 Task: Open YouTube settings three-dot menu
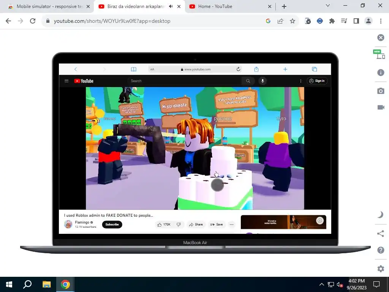(x=301, y=81)
